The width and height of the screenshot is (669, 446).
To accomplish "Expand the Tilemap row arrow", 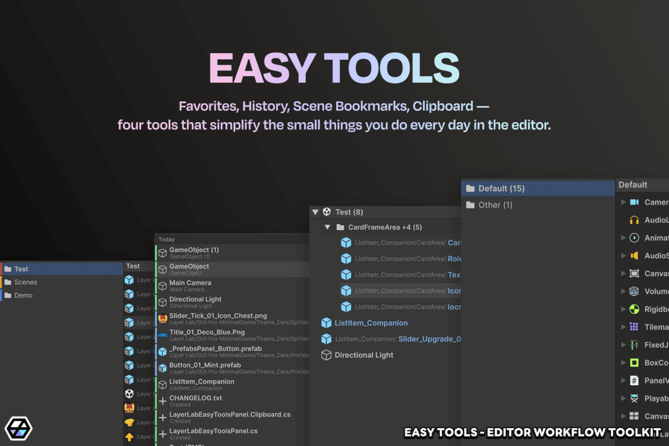I will 623,327.
